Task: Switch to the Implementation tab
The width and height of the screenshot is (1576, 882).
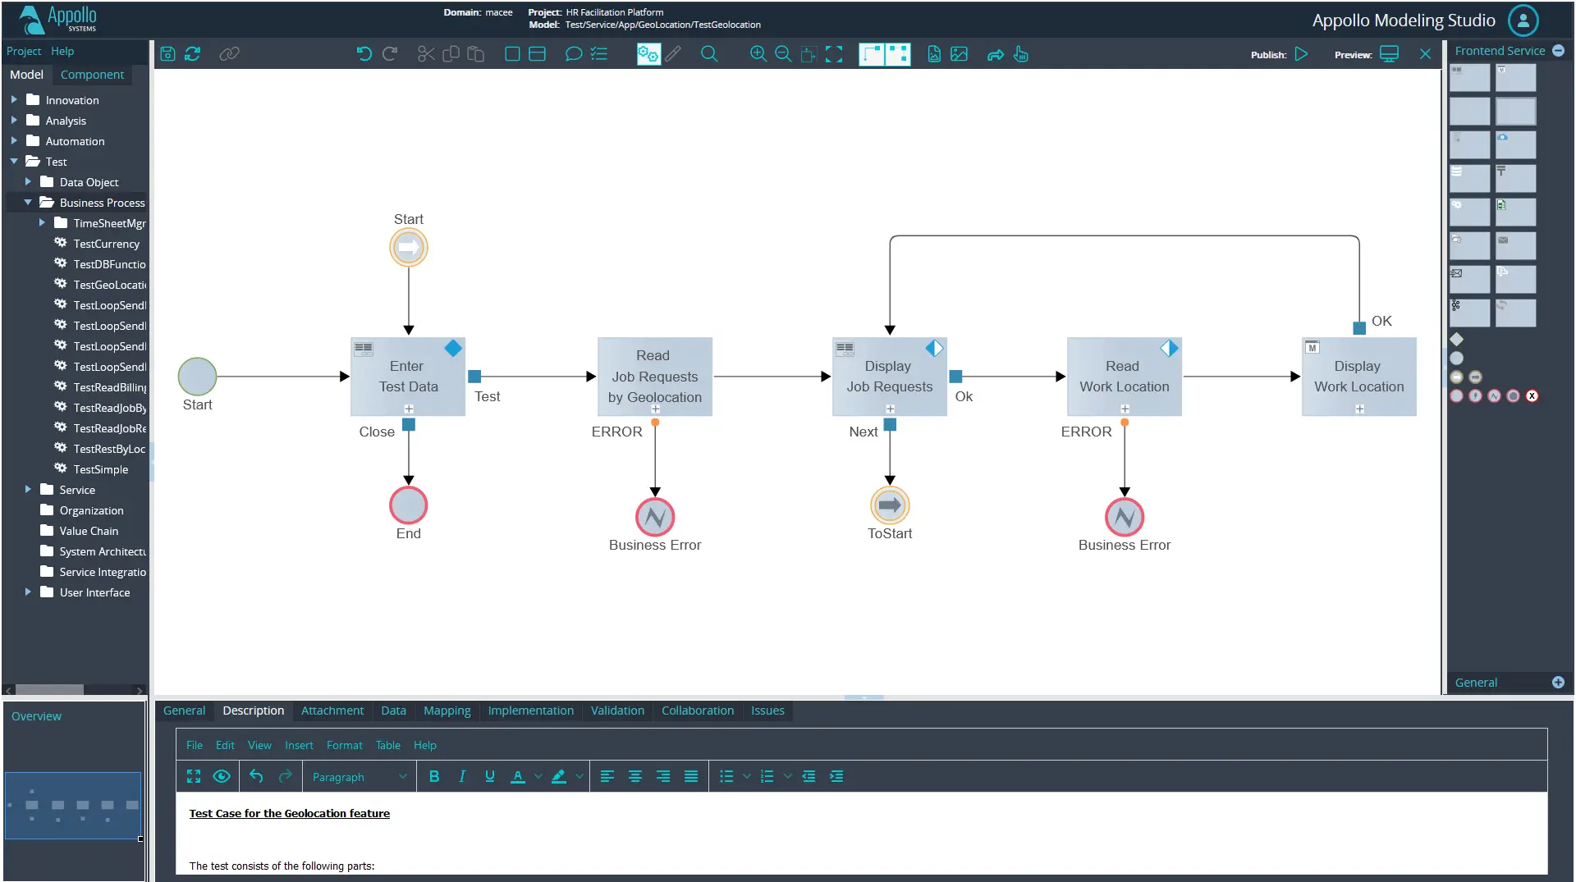Action: (530, 711)
